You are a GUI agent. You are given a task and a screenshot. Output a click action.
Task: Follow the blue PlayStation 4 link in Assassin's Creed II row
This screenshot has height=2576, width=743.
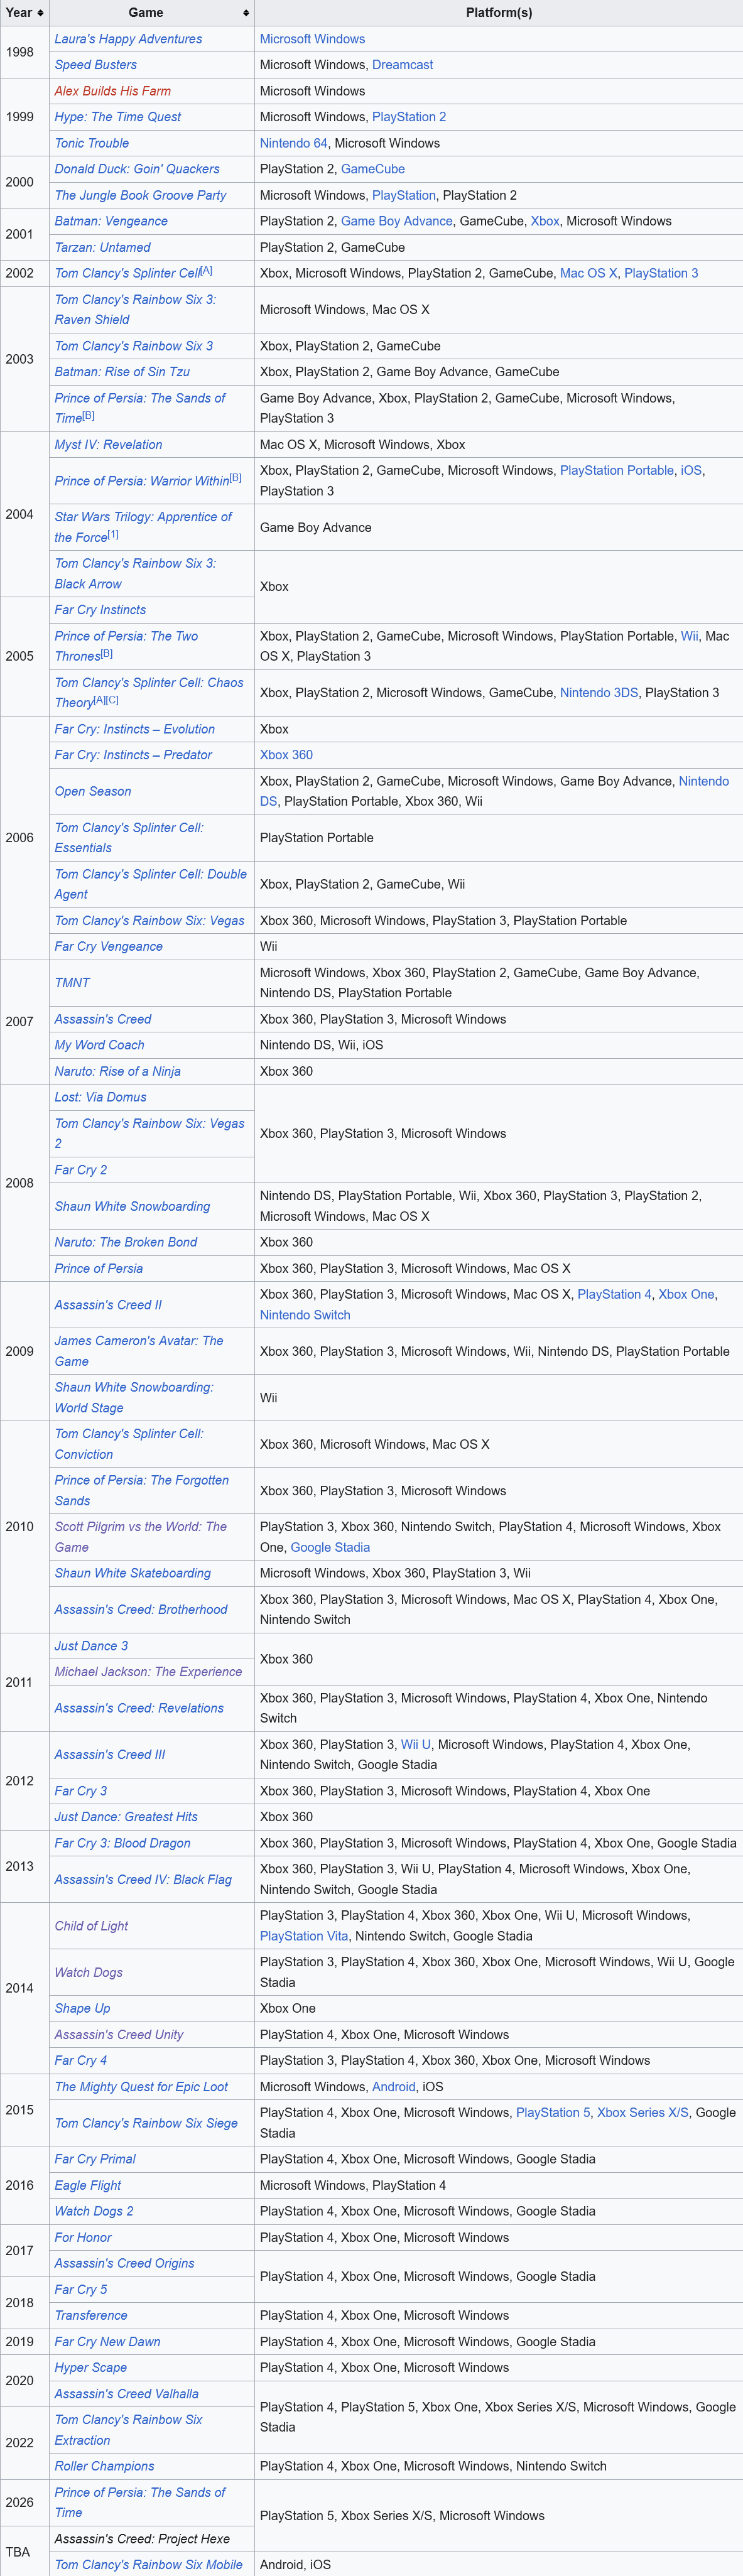614,1294
